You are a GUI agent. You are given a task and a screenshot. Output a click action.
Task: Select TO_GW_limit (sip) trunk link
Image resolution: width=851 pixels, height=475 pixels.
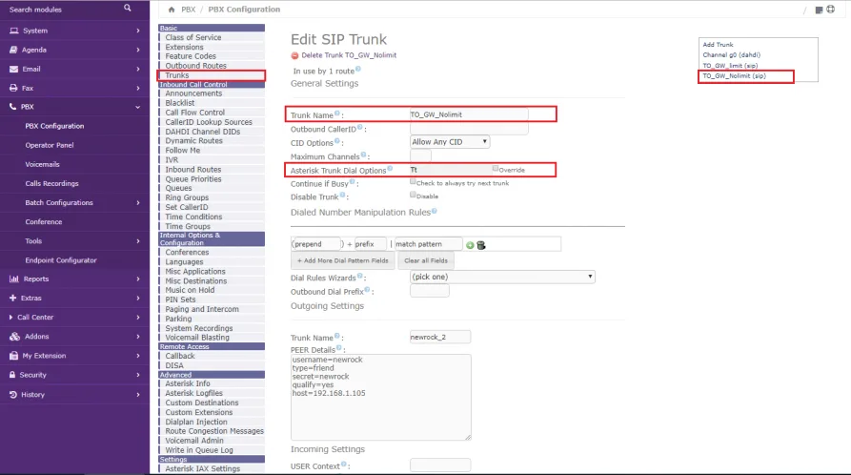pyautogui.click(x=730, y=66)
